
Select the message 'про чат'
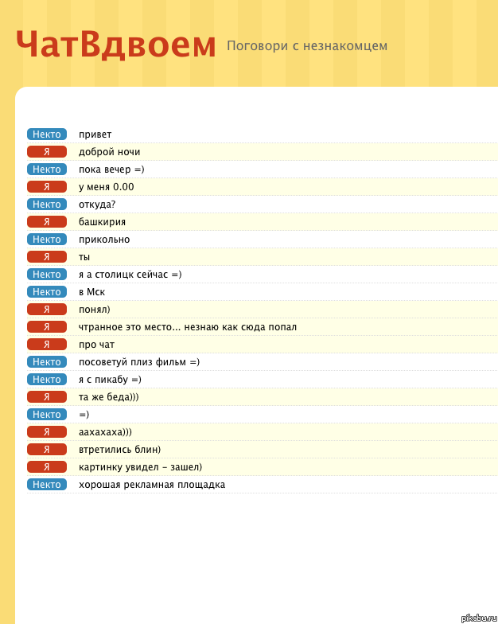tap(97, 345)
